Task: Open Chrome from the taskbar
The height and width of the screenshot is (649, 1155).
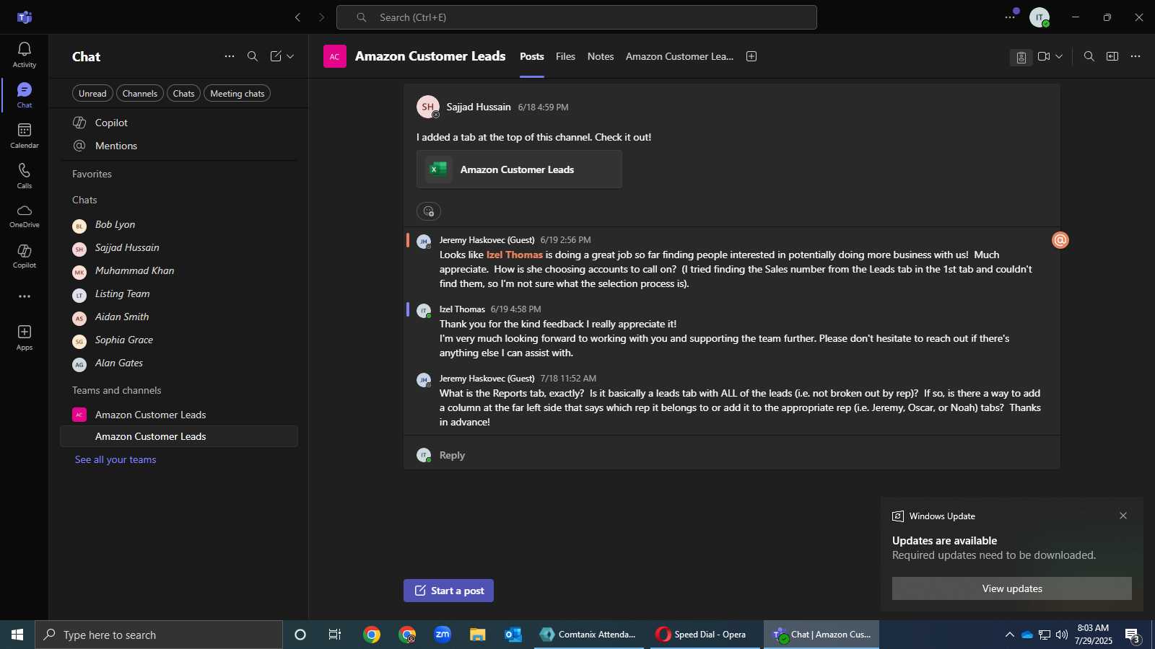Action: click(x=372, y=635)
